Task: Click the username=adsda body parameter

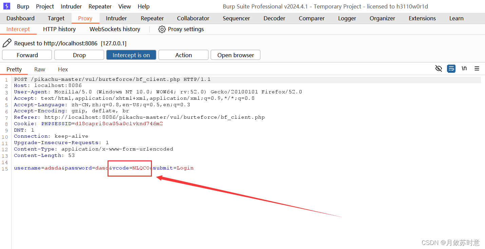Action: [x=38, y=168]
